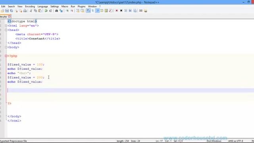
Task: Toggle show all characters
Action: pyautogui.click(x=93, y=11)
